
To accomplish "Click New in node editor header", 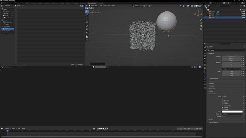I will (x=101, y=67).
